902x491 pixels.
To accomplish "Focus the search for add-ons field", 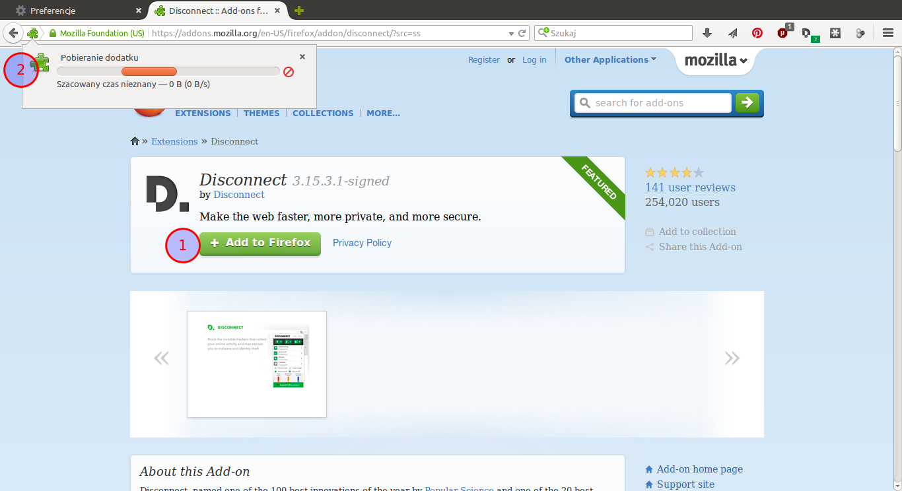I will 653,103.
